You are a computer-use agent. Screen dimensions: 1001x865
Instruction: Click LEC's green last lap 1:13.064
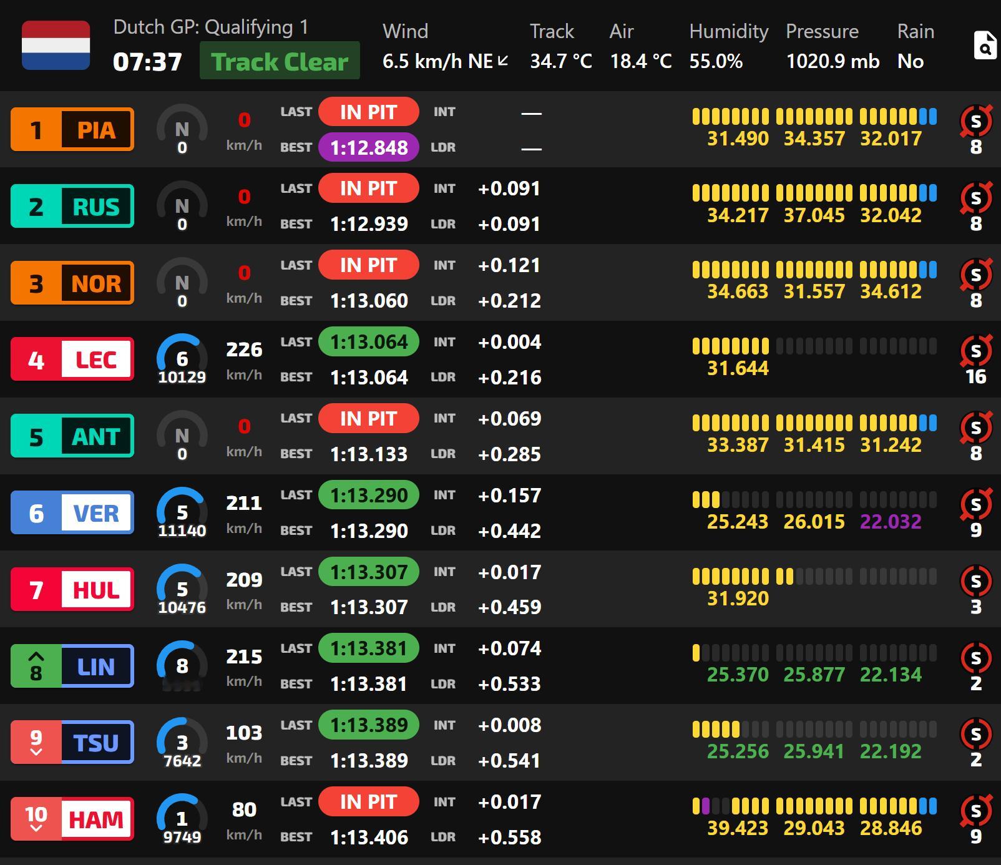point(369,342)
